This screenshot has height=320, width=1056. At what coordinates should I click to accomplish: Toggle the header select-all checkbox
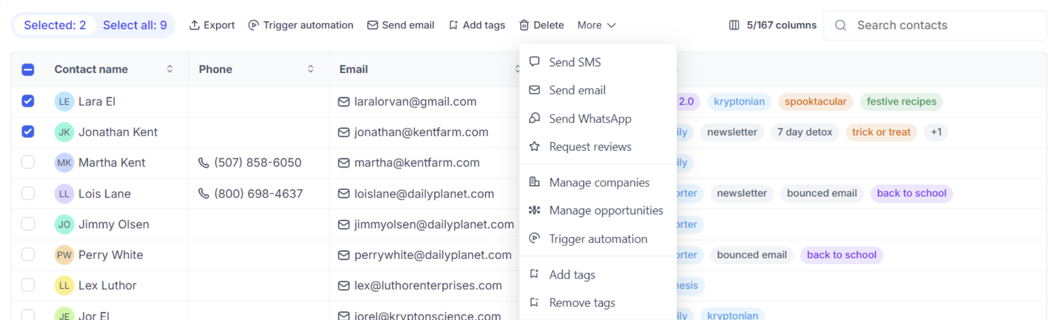click(x=28, y=70)
